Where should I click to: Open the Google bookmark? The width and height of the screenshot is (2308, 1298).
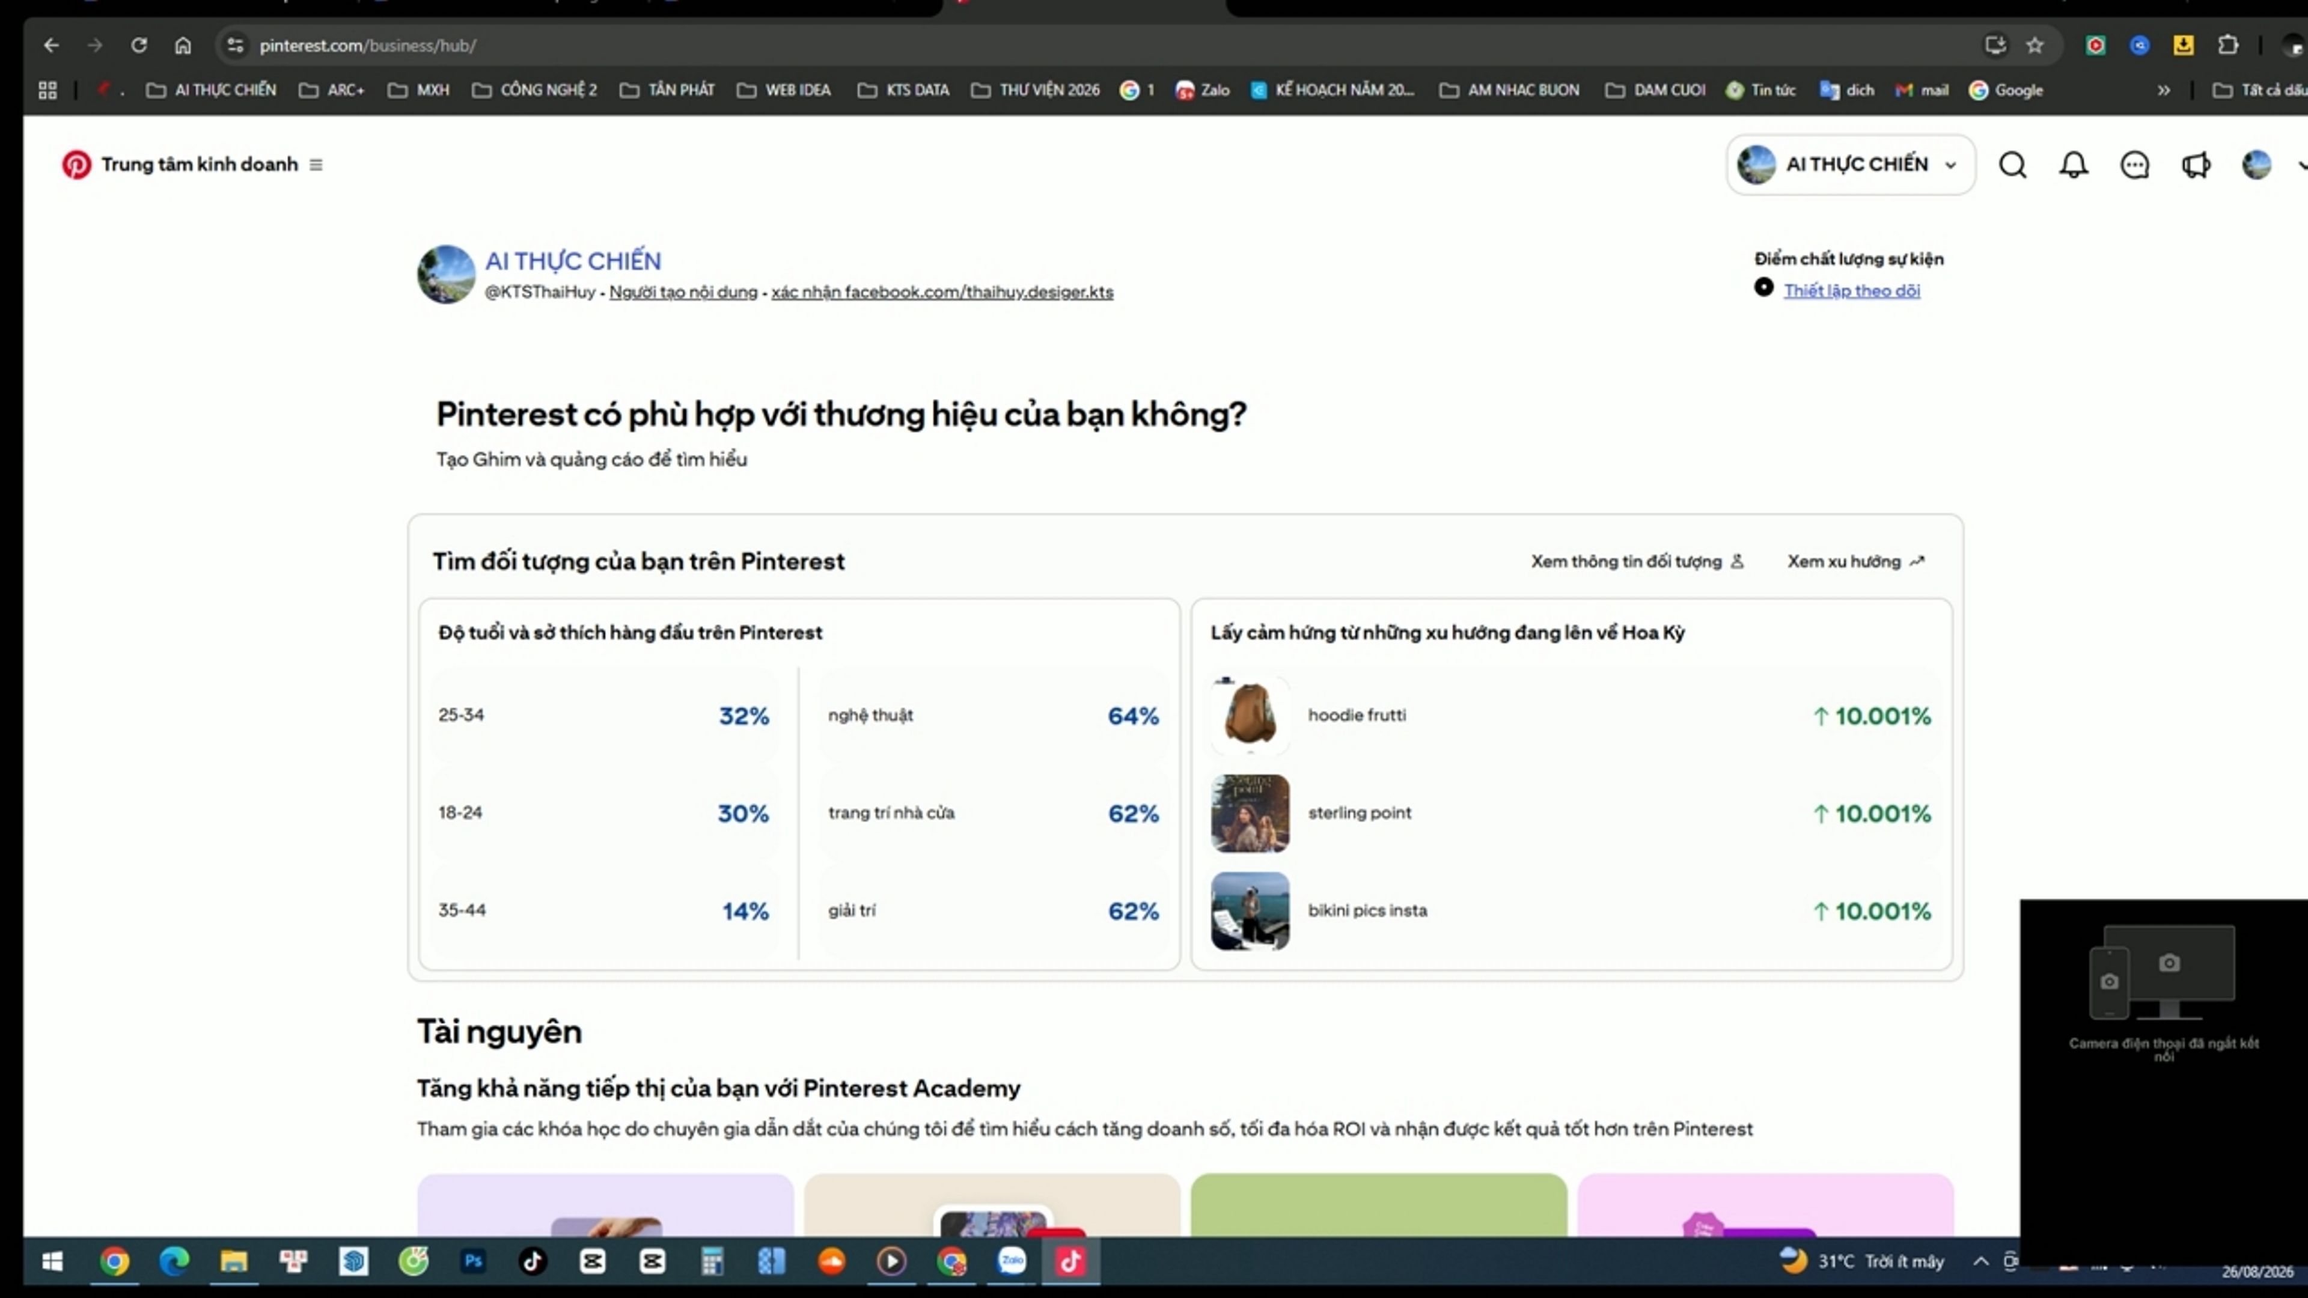[2006, 90]
